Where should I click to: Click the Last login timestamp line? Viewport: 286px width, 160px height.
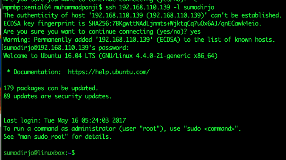[x=65, y=120]
